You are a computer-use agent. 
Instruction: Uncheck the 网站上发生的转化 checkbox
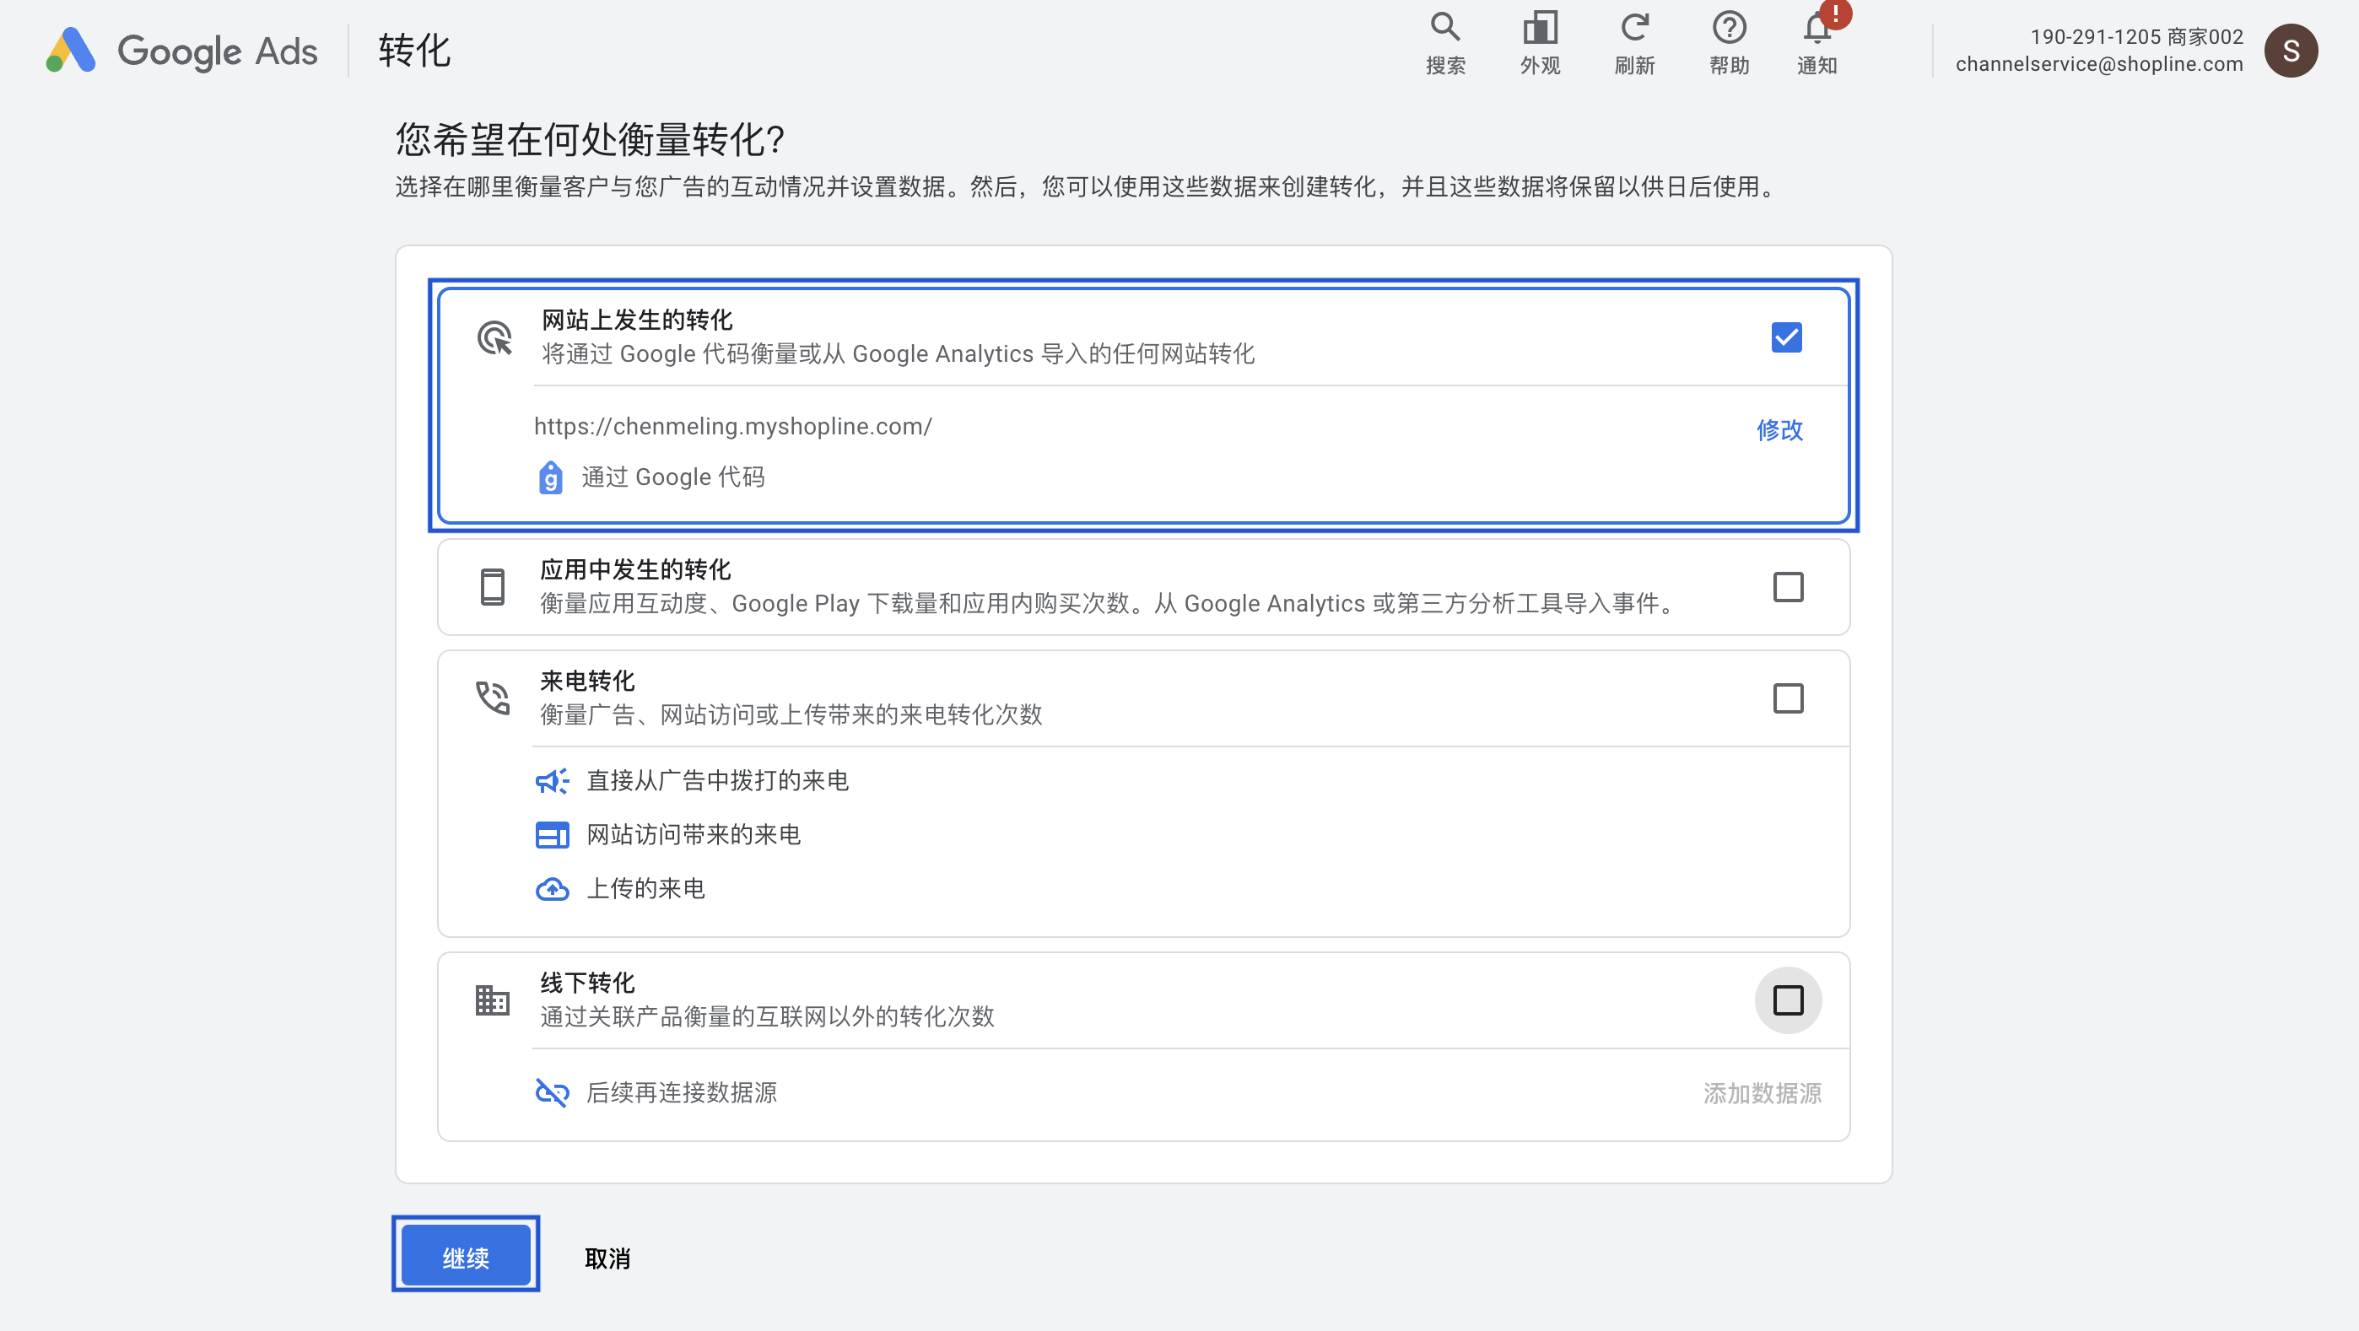coord(1786,337)
